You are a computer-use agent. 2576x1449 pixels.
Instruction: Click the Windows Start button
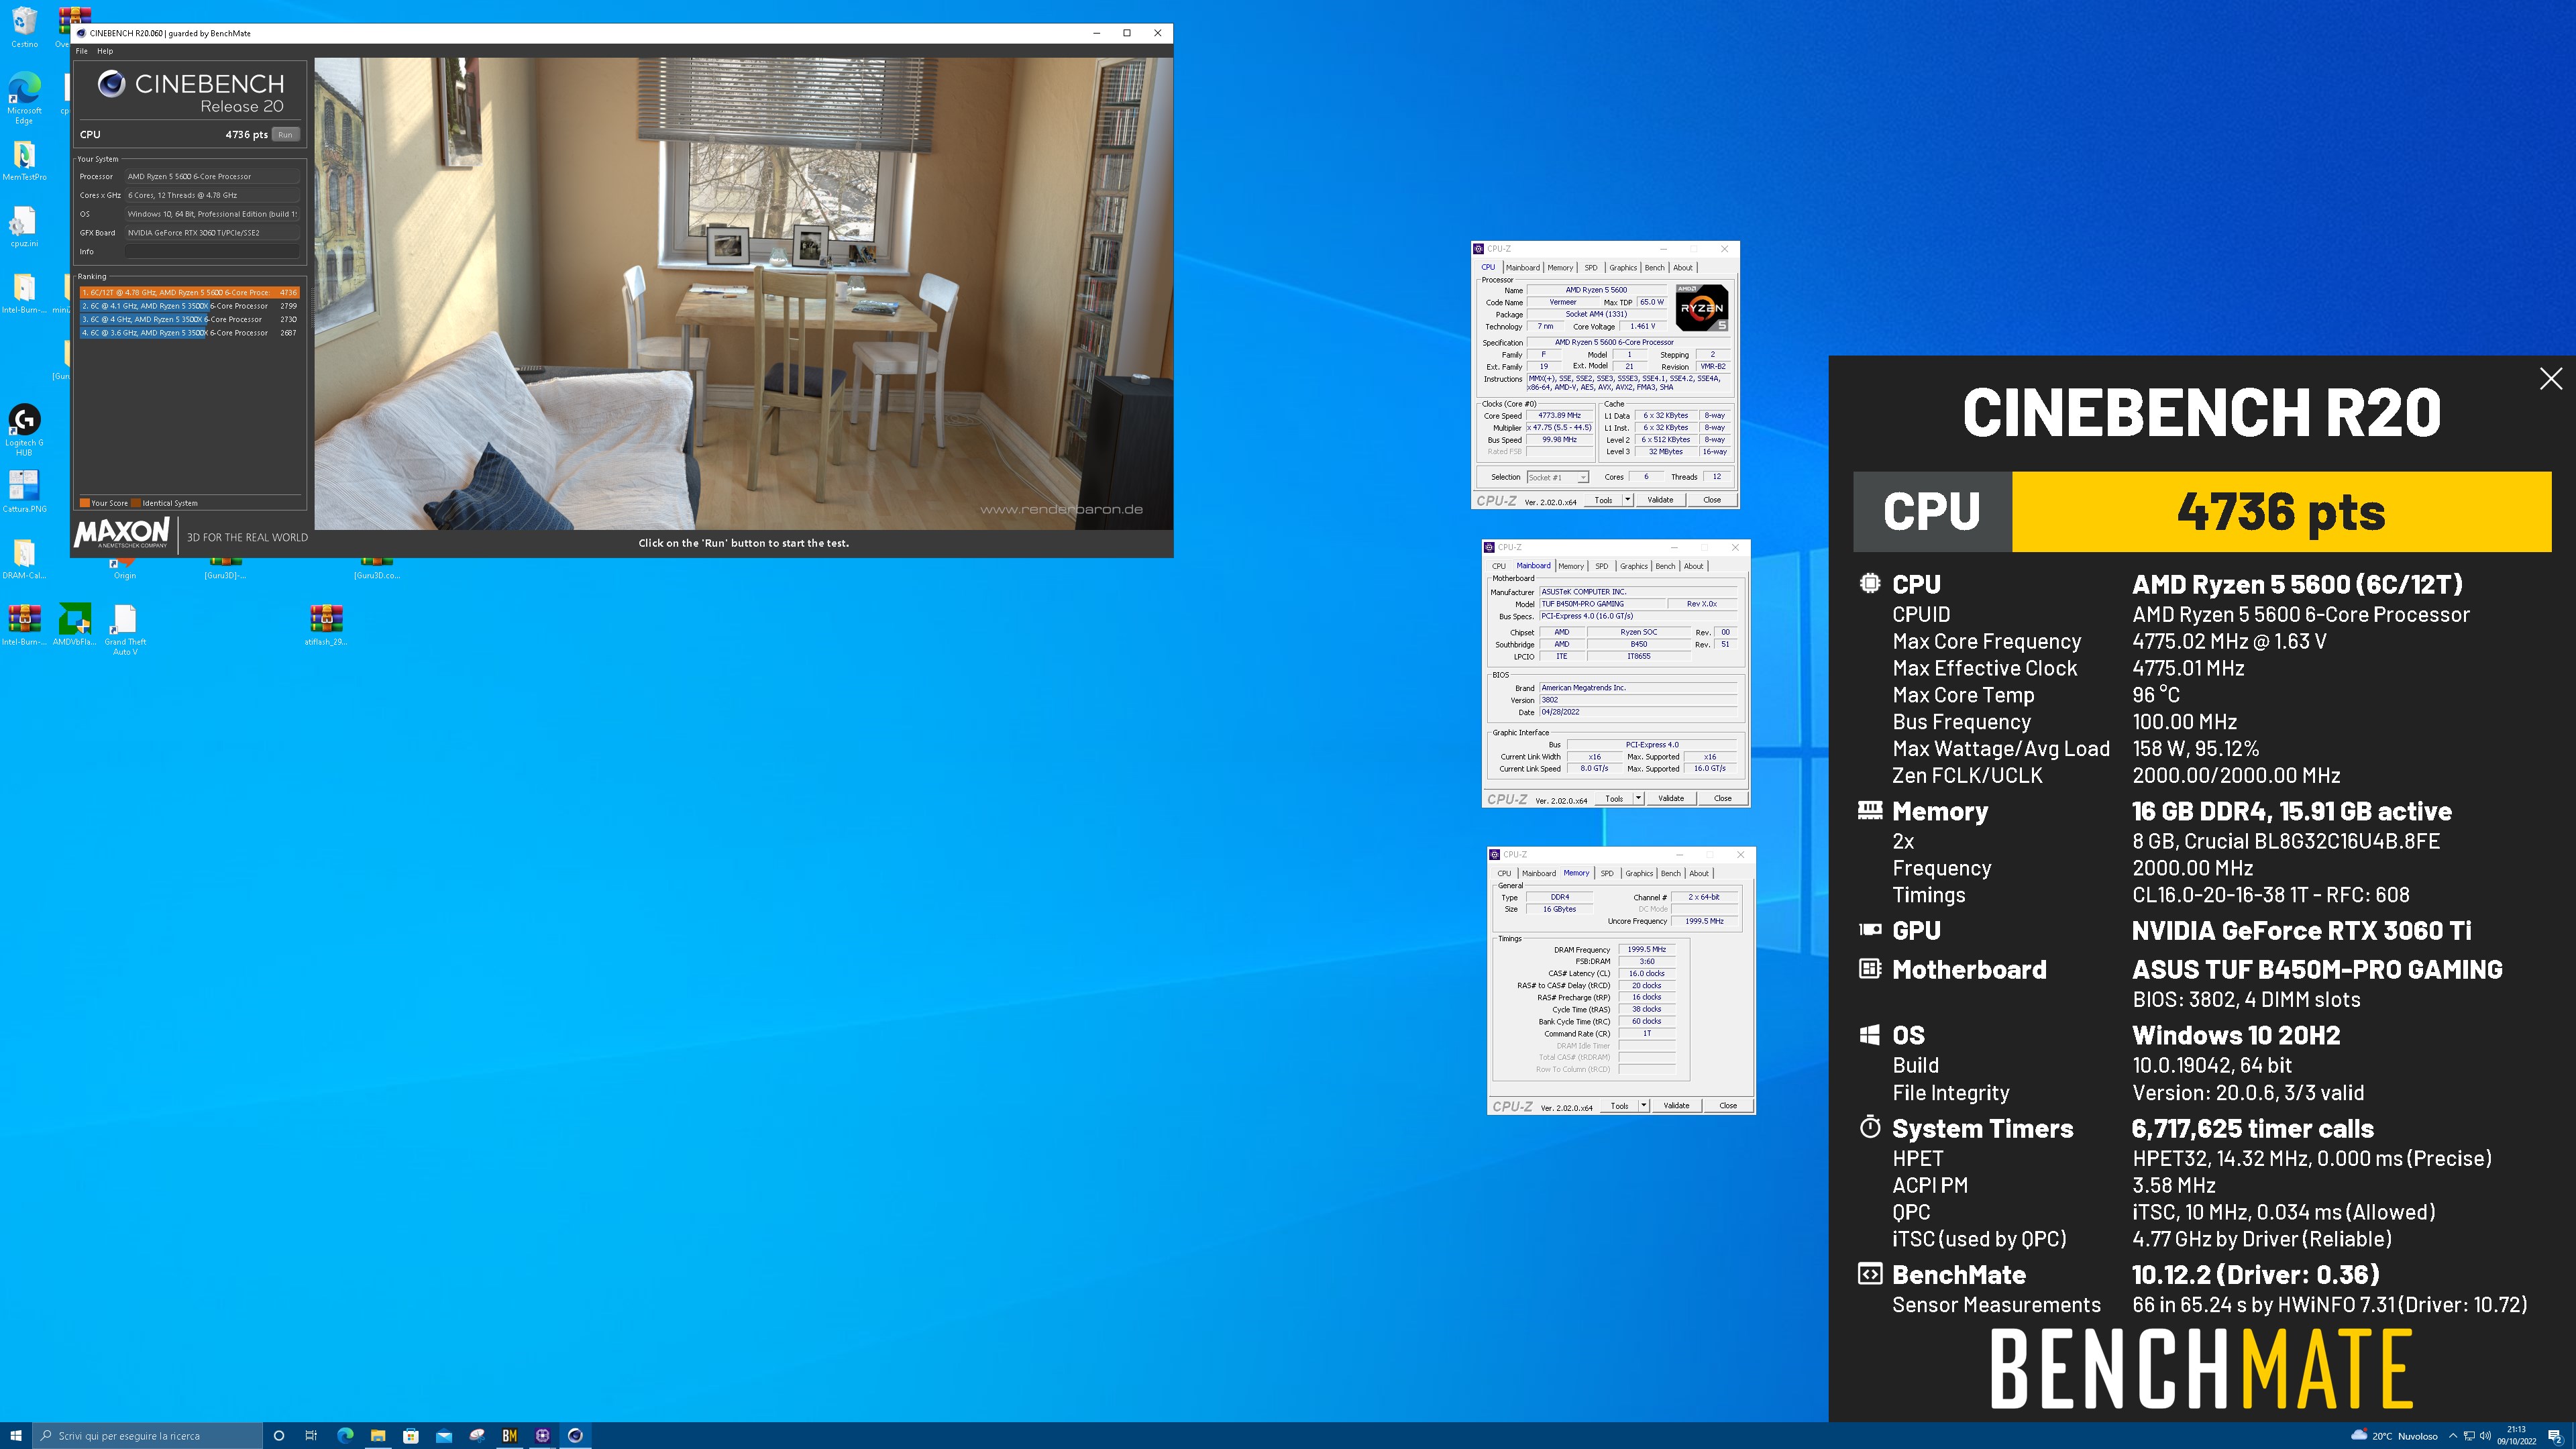point(15,1435)
